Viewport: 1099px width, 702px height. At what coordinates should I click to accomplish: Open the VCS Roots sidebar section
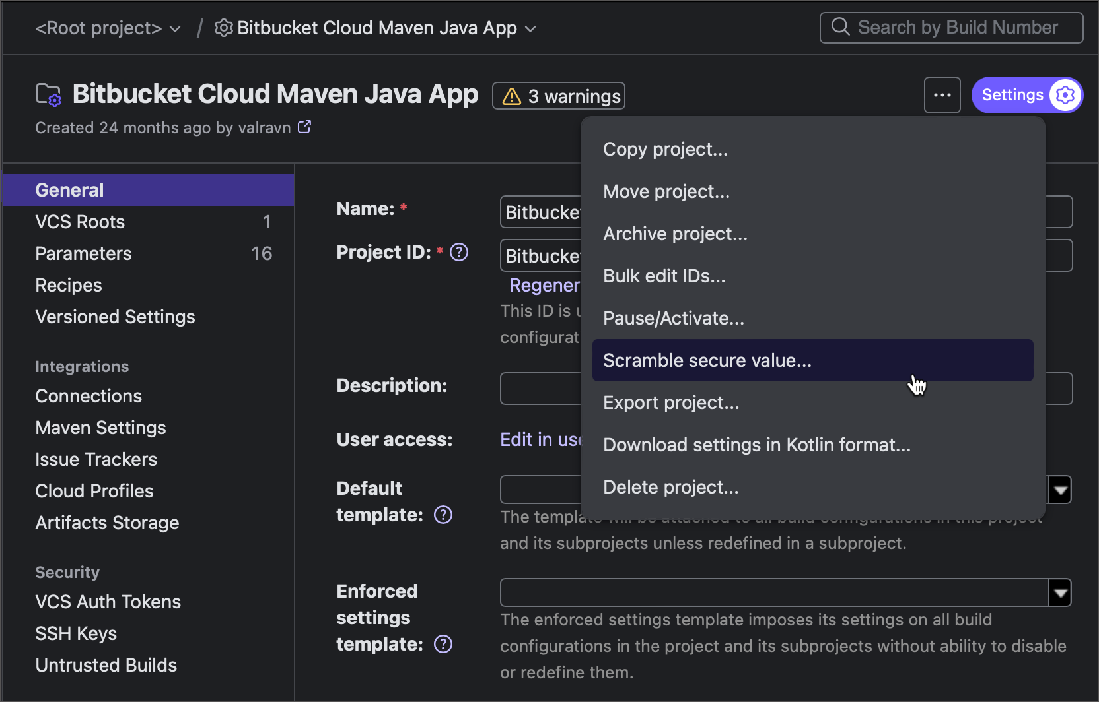coord(80,222)
